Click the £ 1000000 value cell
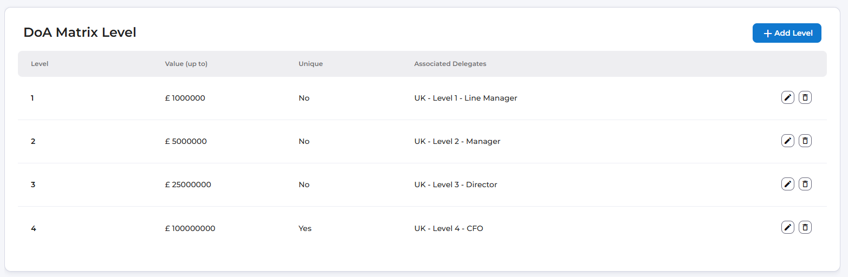 tap(185, 98)
